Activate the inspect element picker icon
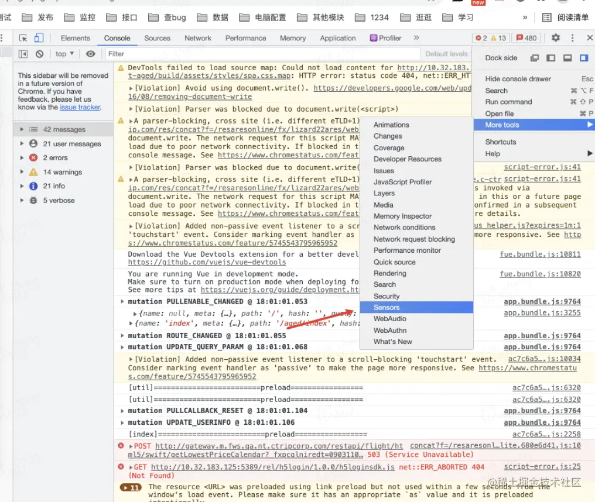This screenshot has width=595, height=502. tap(23, 38)
